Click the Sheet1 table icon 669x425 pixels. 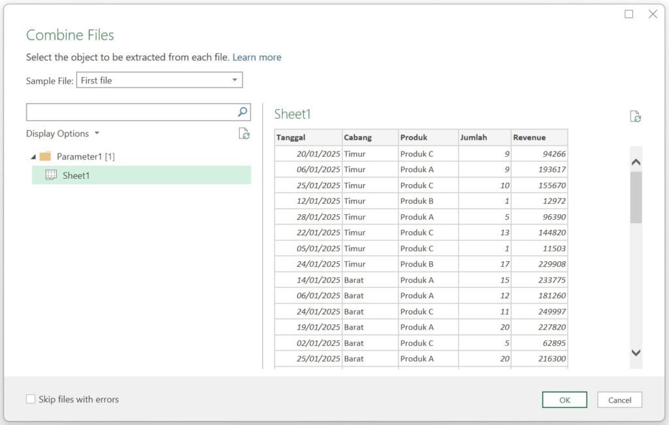(51, 175)
